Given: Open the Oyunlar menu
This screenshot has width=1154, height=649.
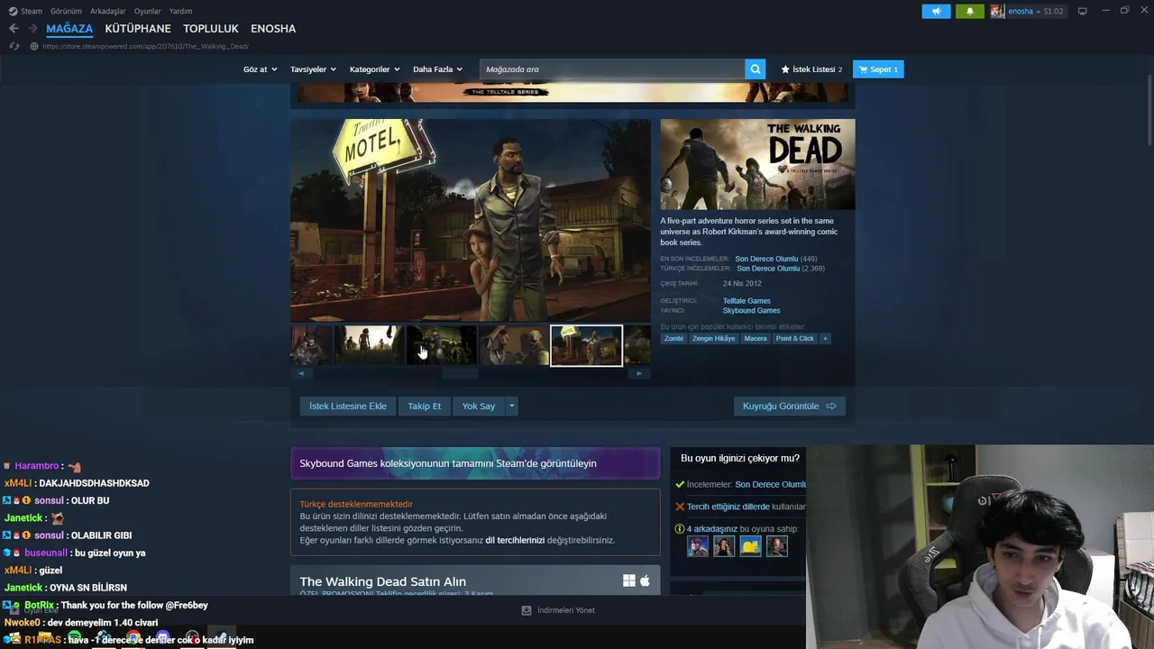Looking at the screenshot, I should pyautogui.click(x=147, y=11).
